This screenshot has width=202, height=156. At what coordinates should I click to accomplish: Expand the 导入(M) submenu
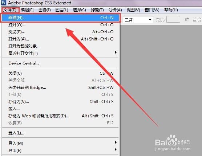coord(60,143)
